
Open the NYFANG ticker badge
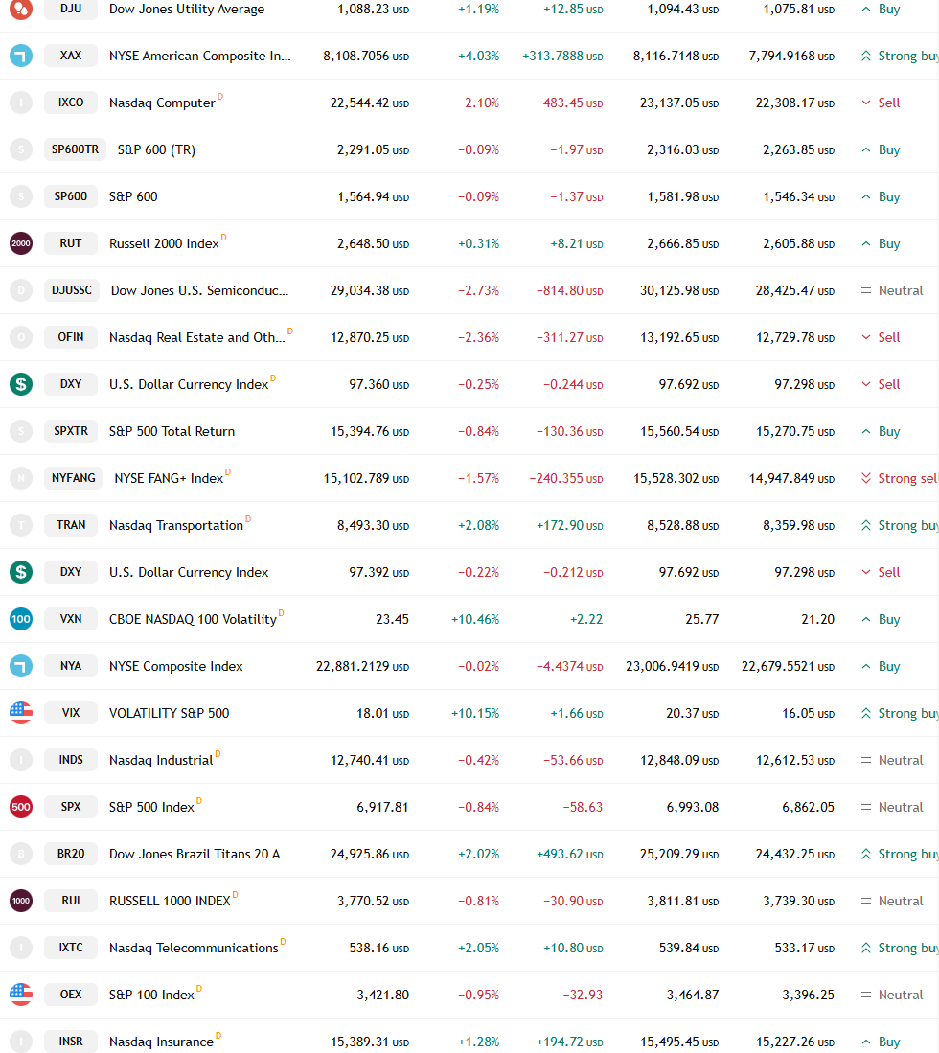pos(73,478)
